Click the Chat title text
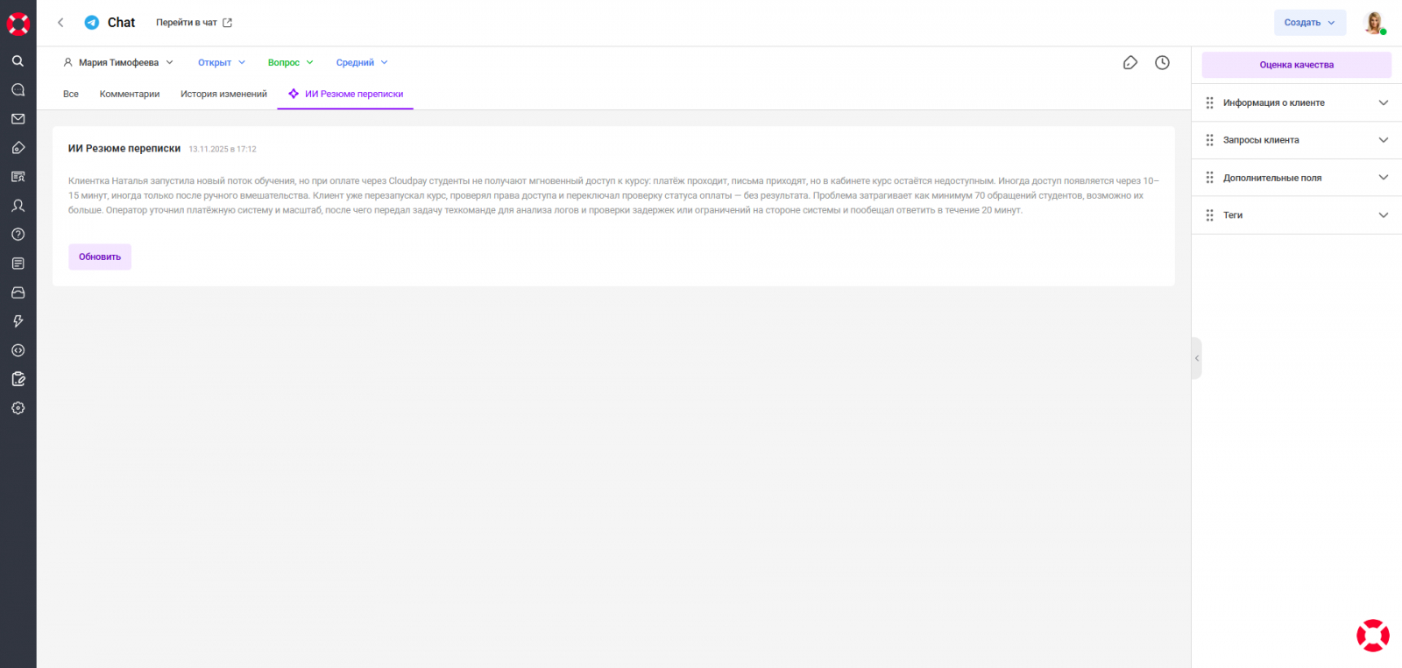1402x668 pixels. click(121, 23)
